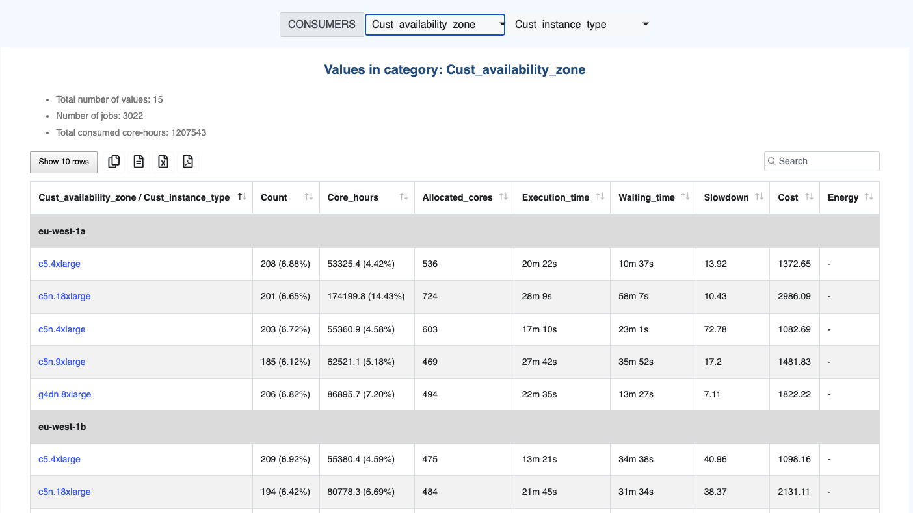Select the CONSUMERS tab button
Screen dimensions: 913x513
click(x=321, y=25)
